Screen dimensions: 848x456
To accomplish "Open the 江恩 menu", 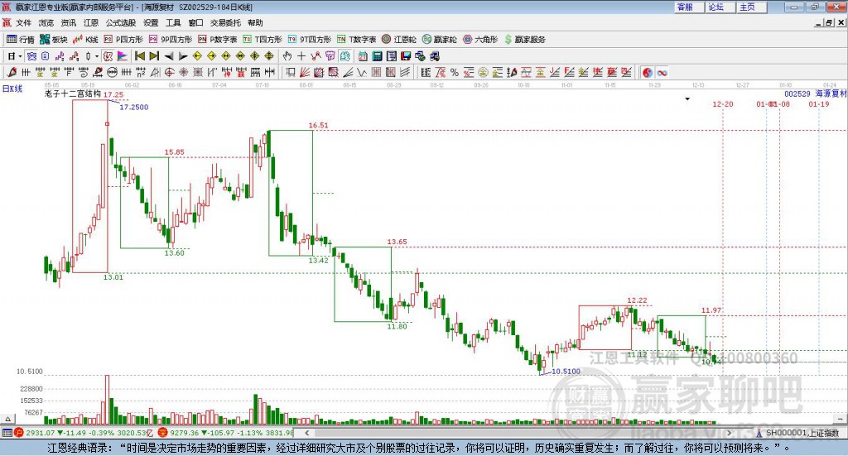I will pyautogui.click(x=91, y=22).
